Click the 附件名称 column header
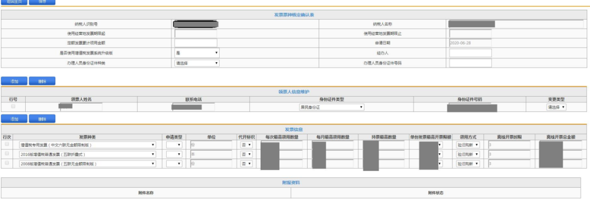The width and height of the screenshot is (590, 203). [146, 193]
